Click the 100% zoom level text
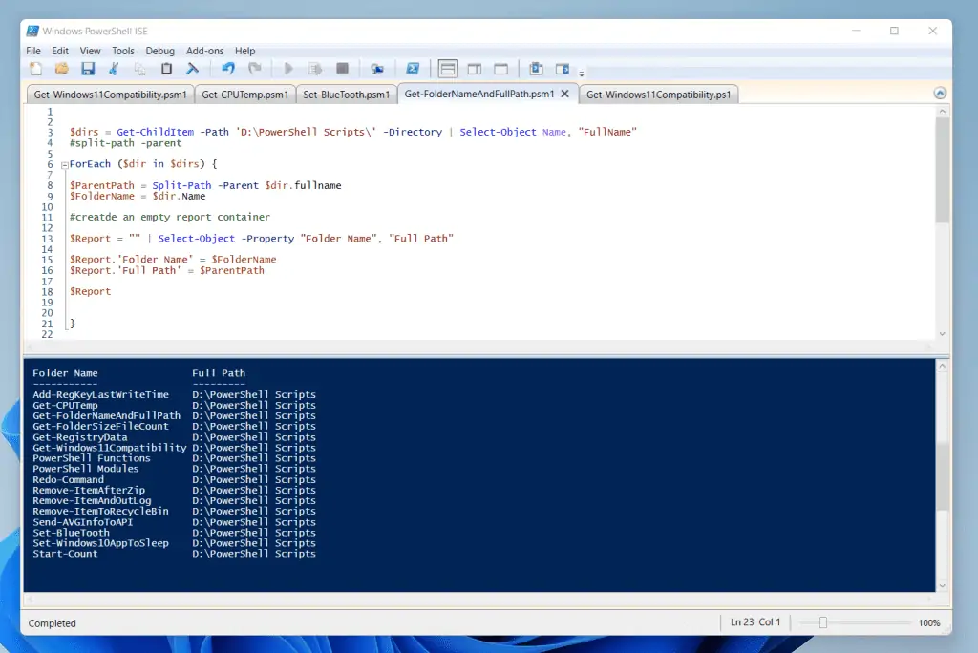The width and height of the screenshot is (978, 653). click(928, 623)
